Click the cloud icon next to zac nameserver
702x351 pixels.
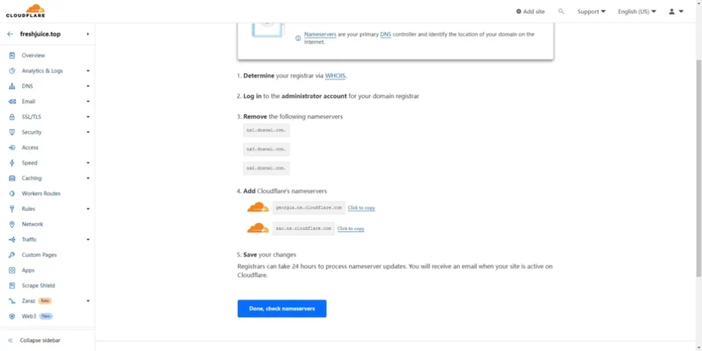click(258, 229)
